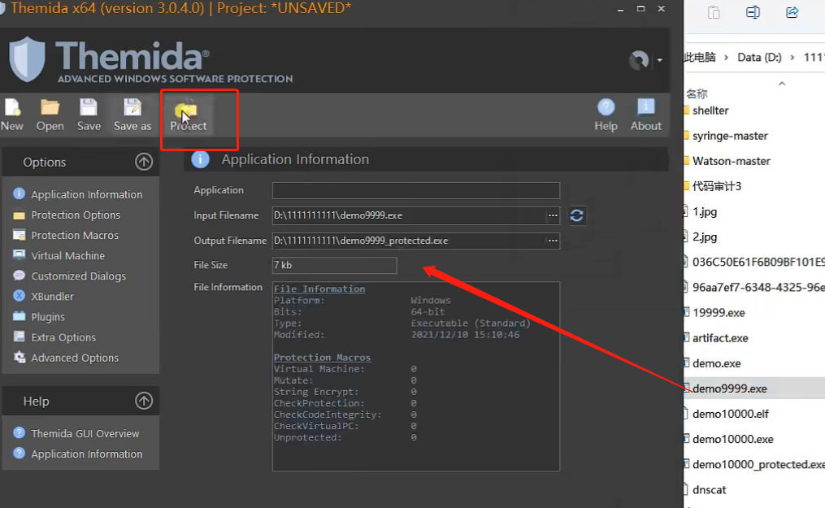Viewport: 825px width, 508px height.
Task: Click the Input Filename field
Action: click(x=409, y=215)
